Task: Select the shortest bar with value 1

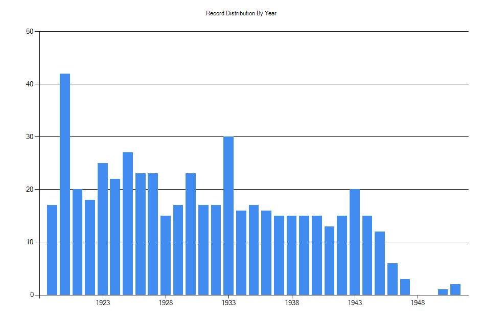Action: click(x=443, y=292)
